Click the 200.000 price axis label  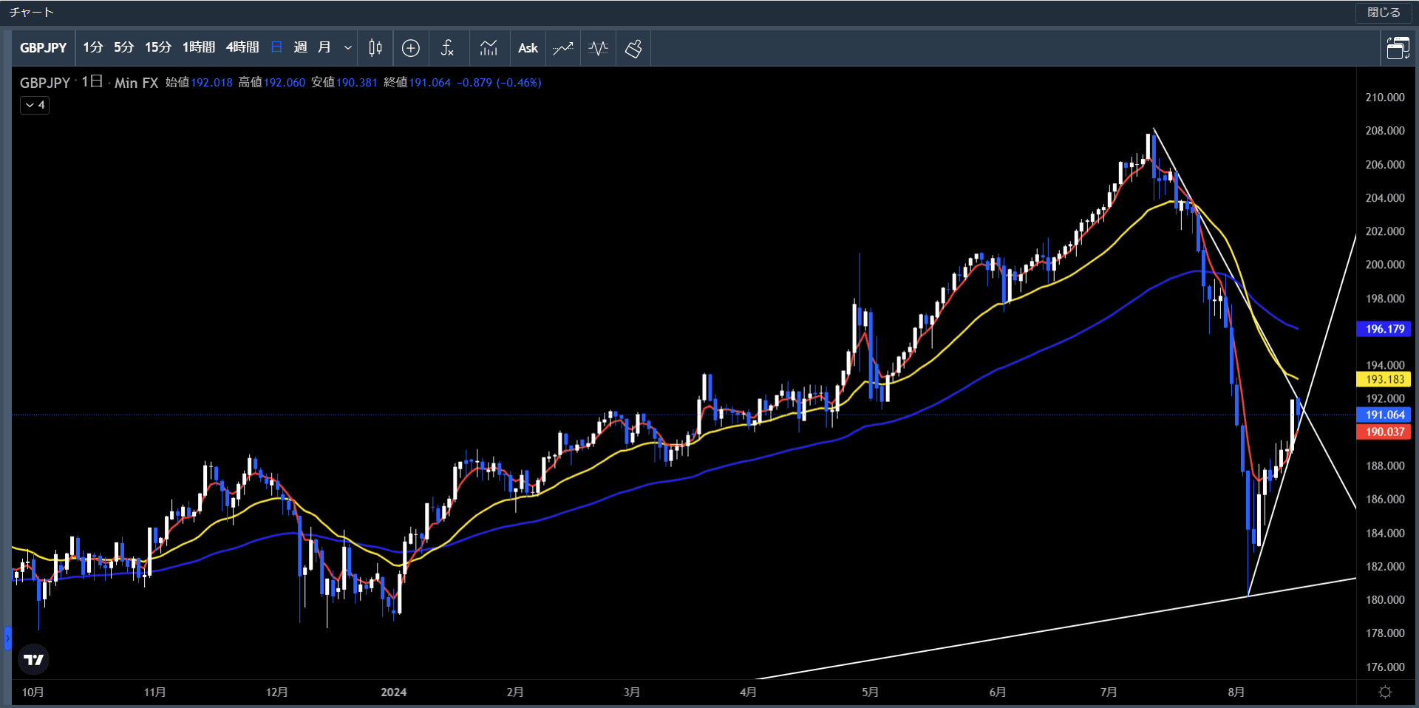click(1385, 265)
